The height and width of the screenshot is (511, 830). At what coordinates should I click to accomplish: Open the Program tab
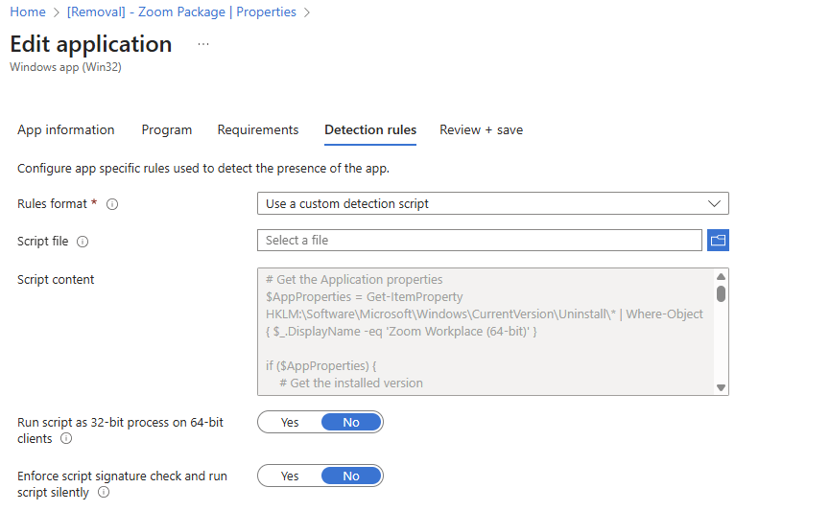(167, 129)
